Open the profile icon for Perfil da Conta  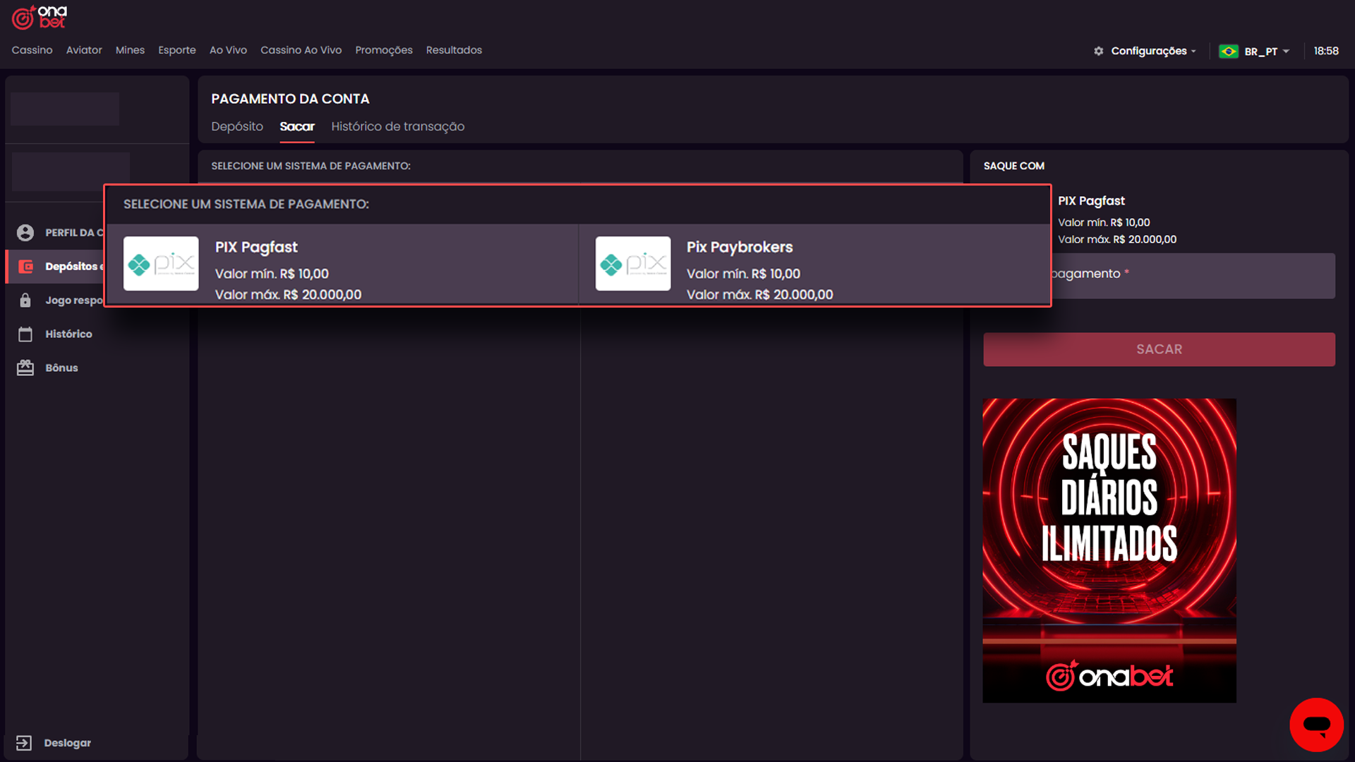click(25, 233)
